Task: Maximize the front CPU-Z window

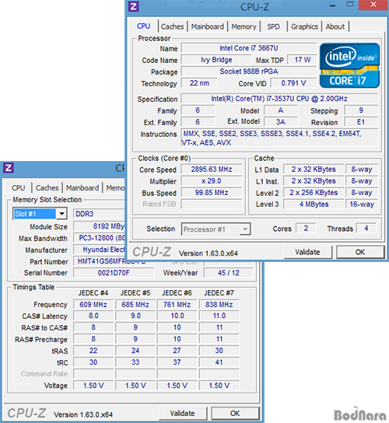Action: click(x=350, y=5)
